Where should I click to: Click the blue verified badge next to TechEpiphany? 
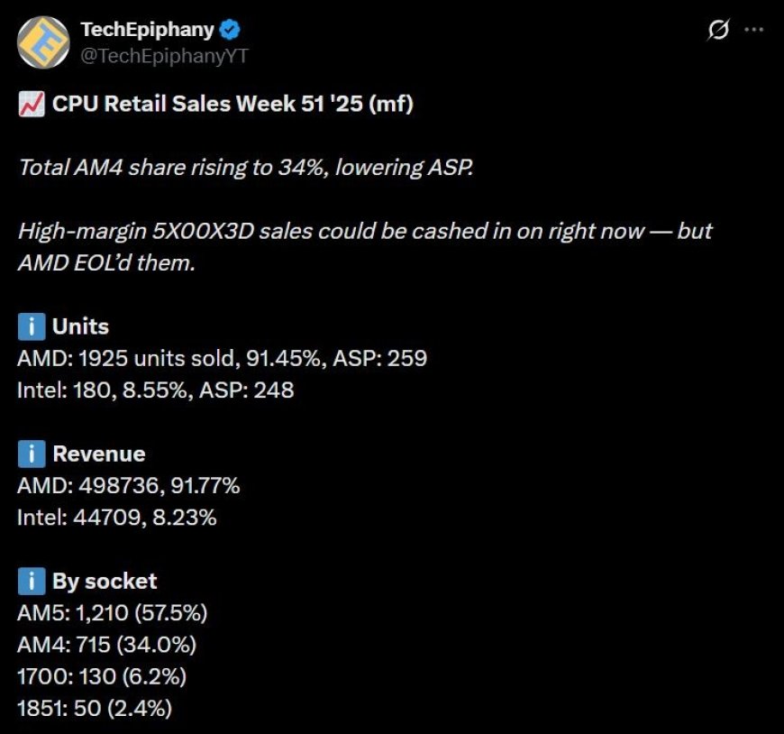coord(232,28)
